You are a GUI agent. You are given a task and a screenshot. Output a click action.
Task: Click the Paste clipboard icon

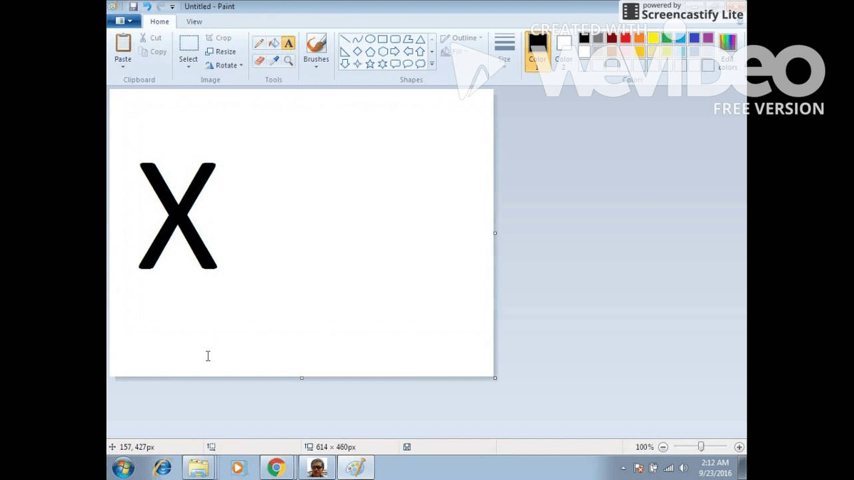coord(123,43)
